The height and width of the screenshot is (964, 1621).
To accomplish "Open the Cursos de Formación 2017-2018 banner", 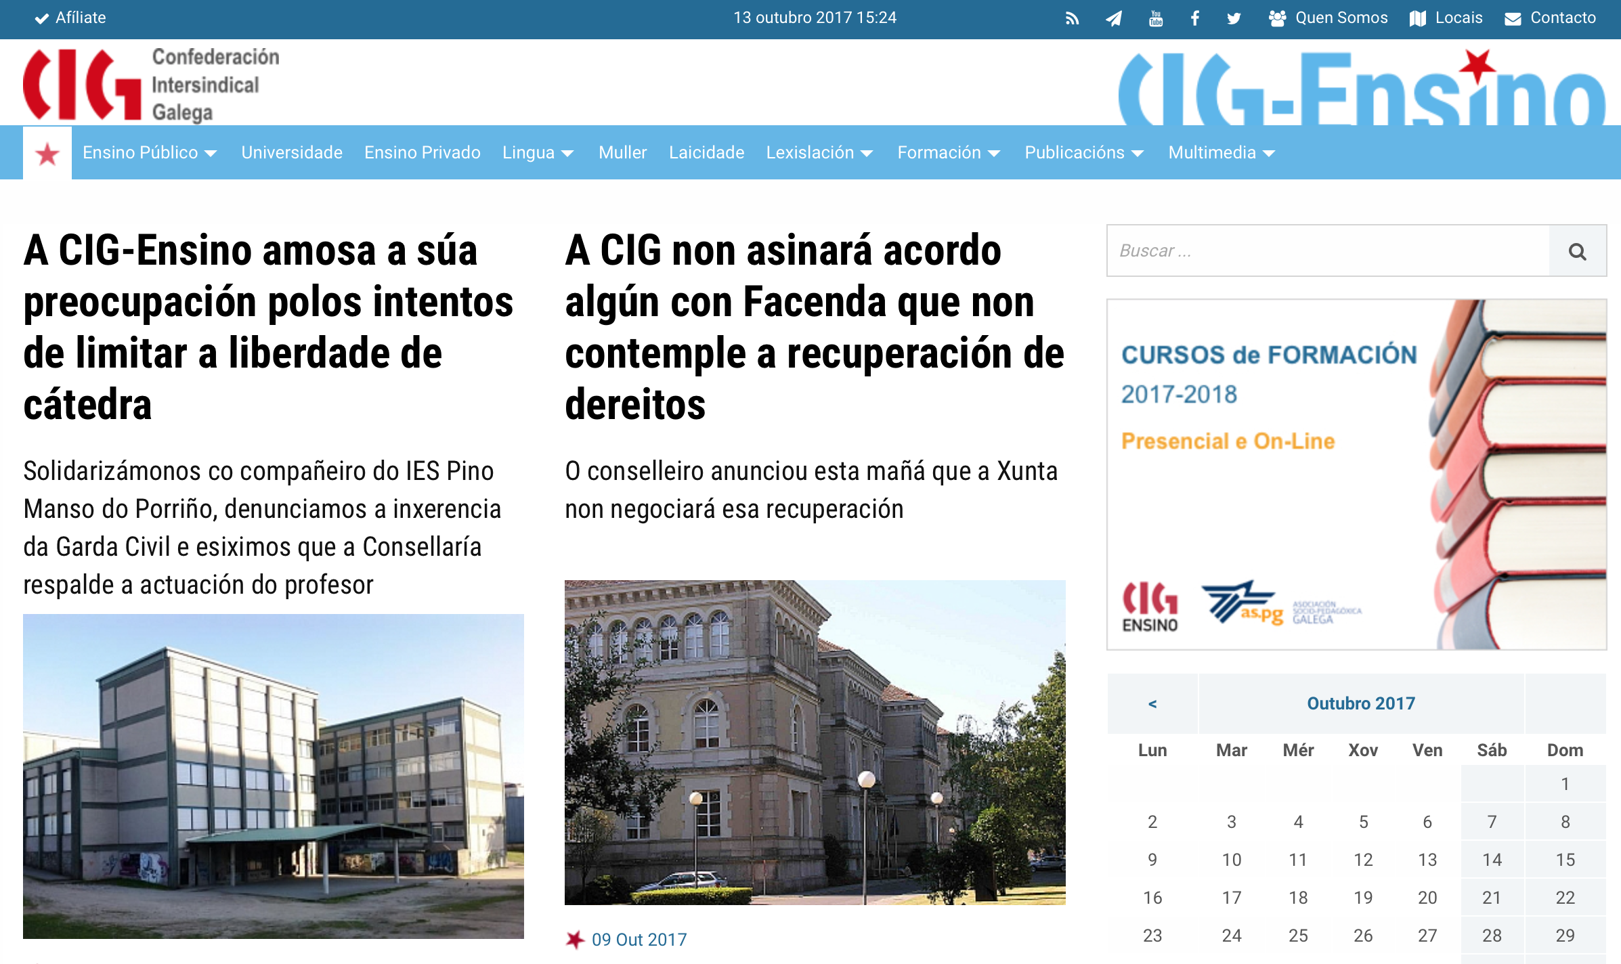I will click(1357, 475).
